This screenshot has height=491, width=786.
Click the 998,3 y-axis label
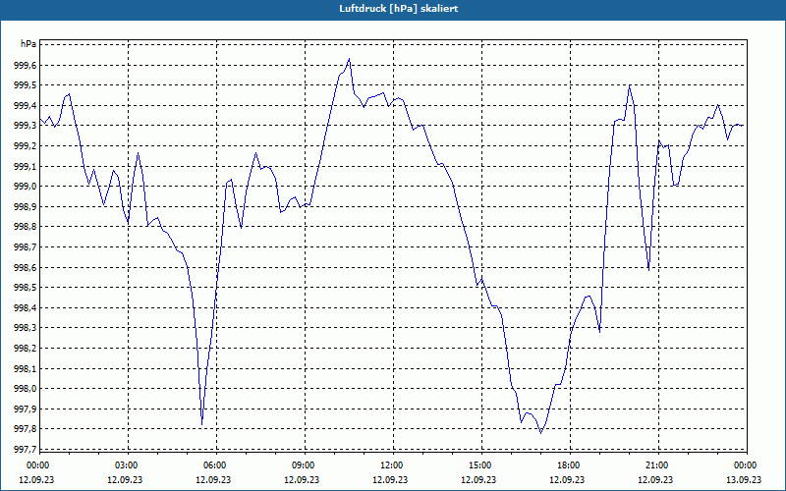tap(26, 328)
